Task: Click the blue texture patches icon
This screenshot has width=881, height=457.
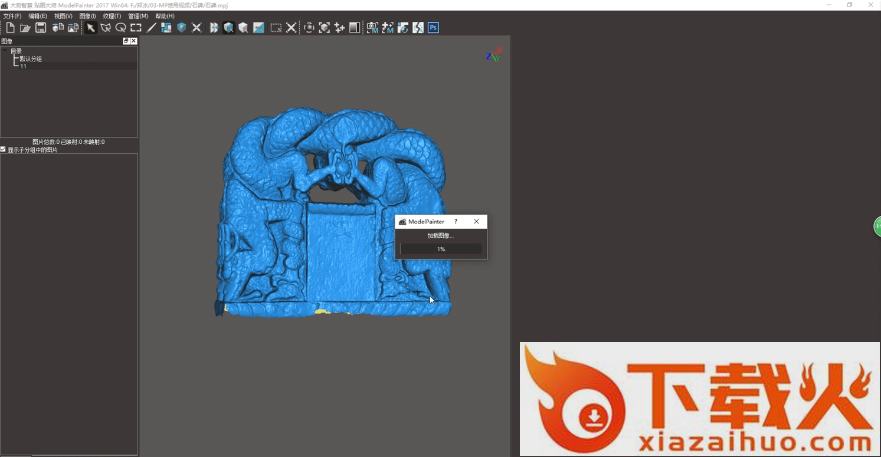Action: tap(166, 28)
